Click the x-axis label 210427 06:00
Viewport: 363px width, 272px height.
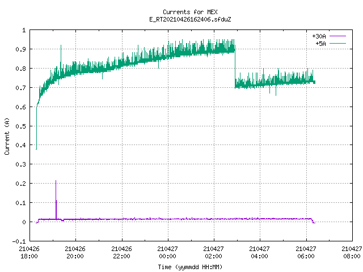[306, 253]
